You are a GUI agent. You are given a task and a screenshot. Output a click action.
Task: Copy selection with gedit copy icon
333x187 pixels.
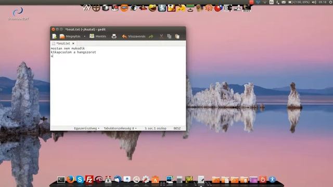pyautogui.click(x=169, y=36)
